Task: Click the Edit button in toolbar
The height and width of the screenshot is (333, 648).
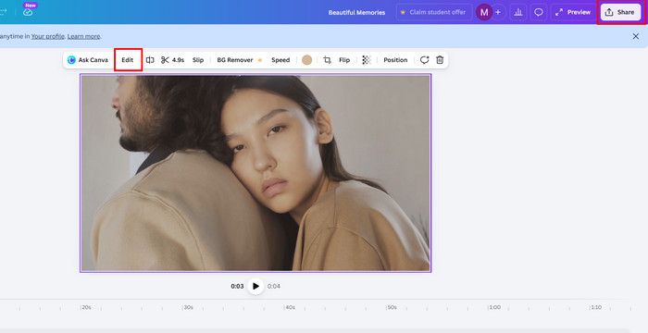Action: point(128,60)
